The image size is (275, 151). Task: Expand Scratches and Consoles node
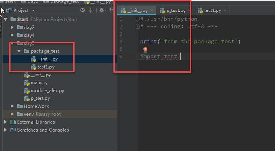(x=6, y=130)
